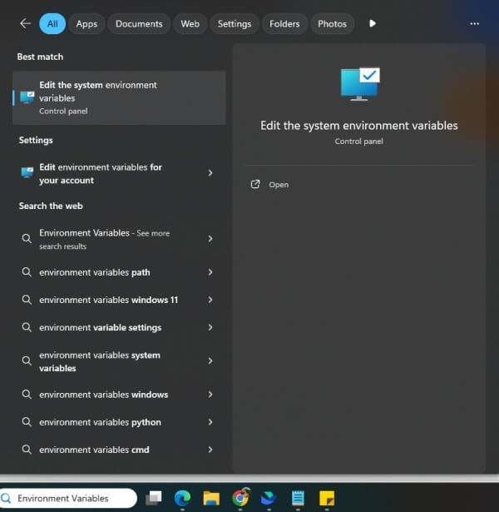Show more filter tabs with play arrow
Image resolution: width=499 pixels, height=512 pixels.
[372, 23]
